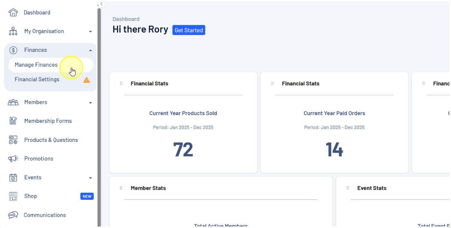Screen dimensions: 451x228
Task: Open Manage Finances menu item
Action: (x=36, y=65)
